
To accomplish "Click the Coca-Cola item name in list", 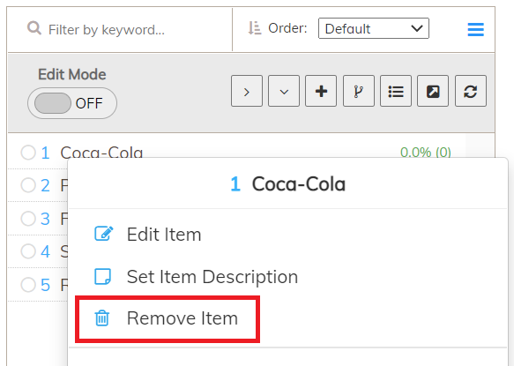I will pyautogui.click(x=101, y=153).
